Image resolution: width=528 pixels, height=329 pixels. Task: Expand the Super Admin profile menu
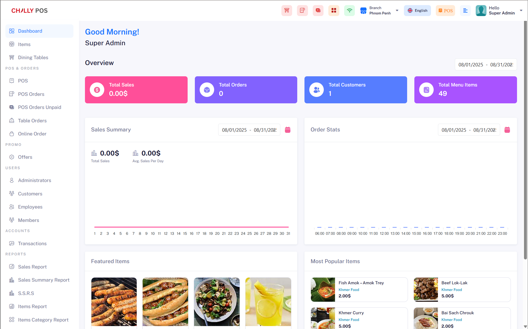coord(499,11)
